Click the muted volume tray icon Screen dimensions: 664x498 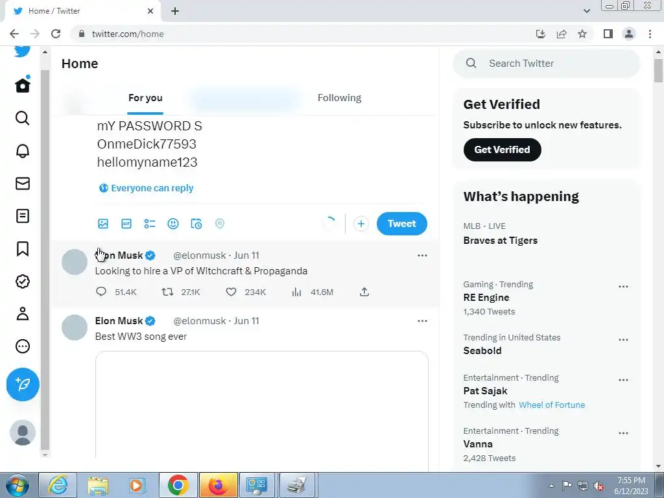tap(599, 486)
